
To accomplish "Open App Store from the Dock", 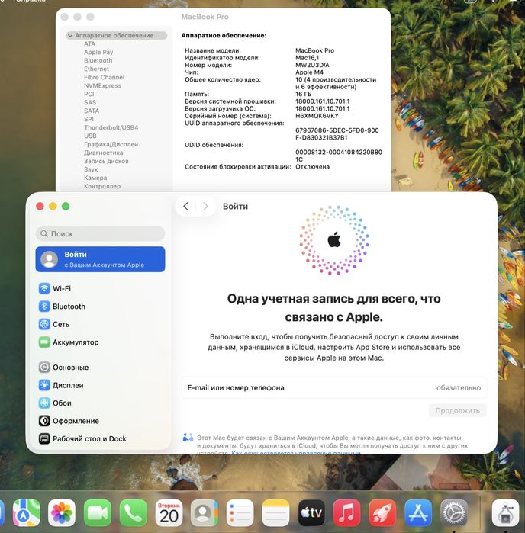I will click(x=418, y=513).
